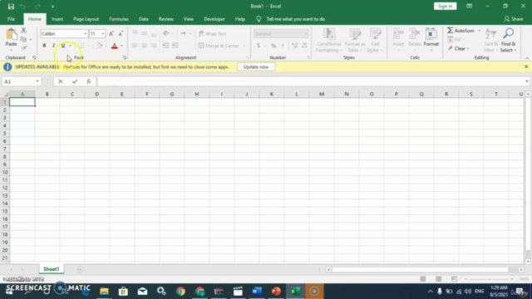Click Sort & Filter
Image resolution: width=532 pixels, height=299 pixels.
click(491, 41)
